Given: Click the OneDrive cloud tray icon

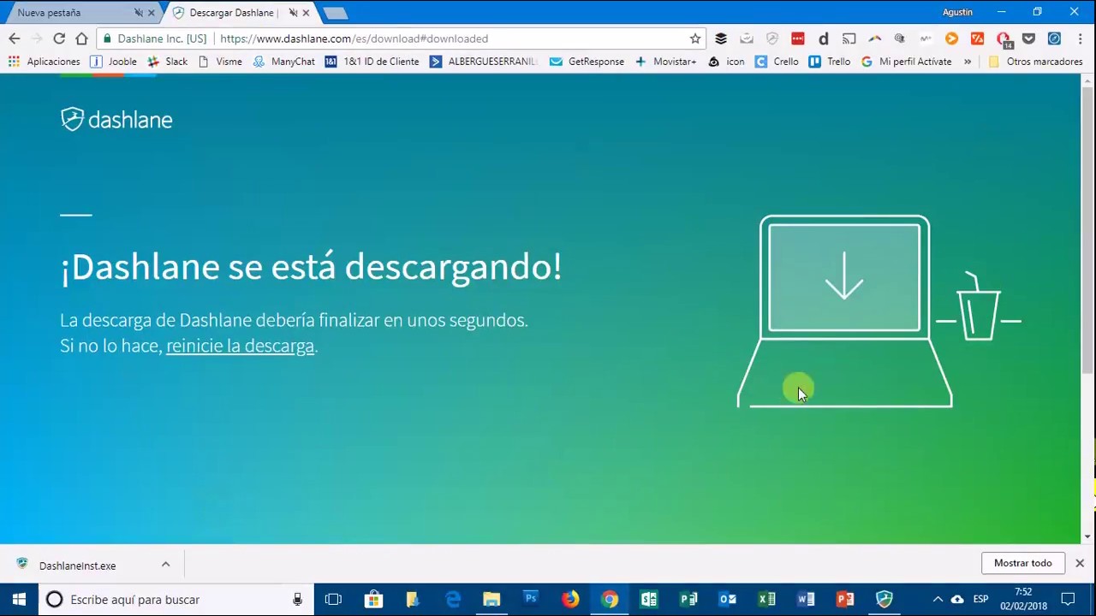Looking at the screenshot, I should tap(957, 600).
